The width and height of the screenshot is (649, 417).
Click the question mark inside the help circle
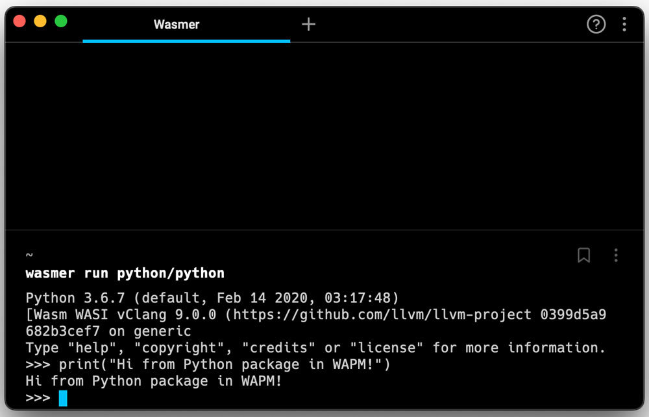click(596, 24)
